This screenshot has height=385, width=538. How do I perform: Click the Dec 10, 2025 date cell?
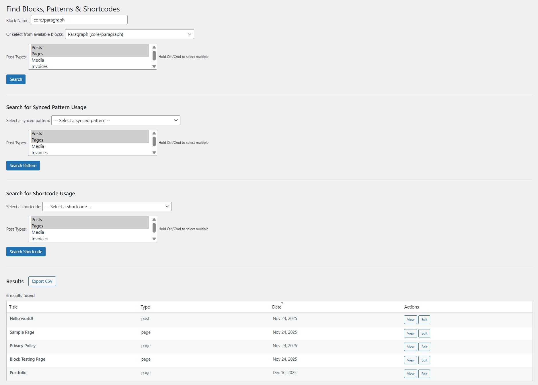point(284,373)
